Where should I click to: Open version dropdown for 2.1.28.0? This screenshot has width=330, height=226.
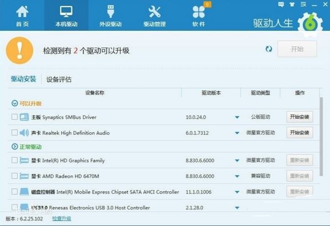(237, 208)
